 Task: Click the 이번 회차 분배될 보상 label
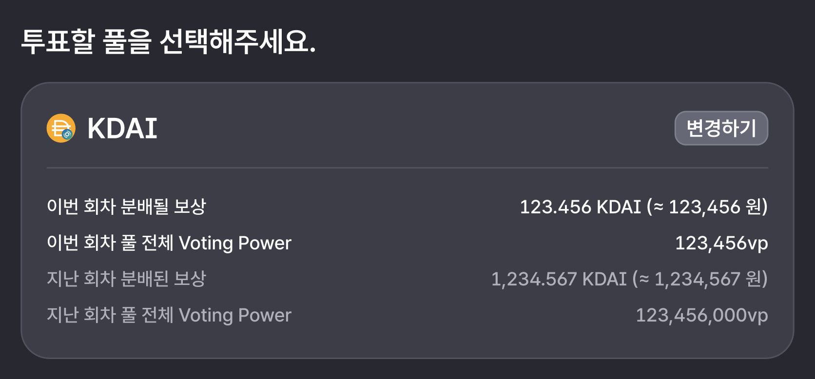tap(126, 207)
